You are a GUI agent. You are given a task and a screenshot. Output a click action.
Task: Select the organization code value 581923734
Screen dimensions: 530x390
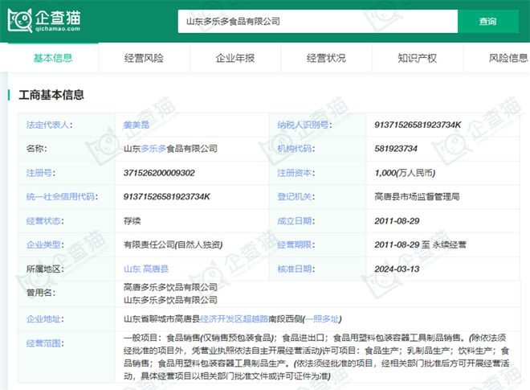[x=396, y=149]
